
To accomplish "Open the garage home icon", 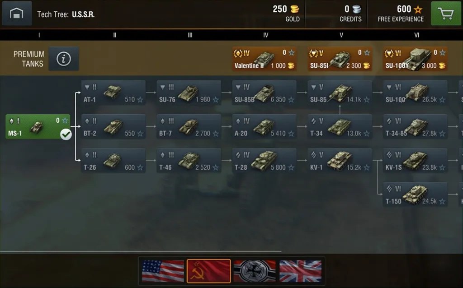I will pyautogui.click(x=17, y=14).
